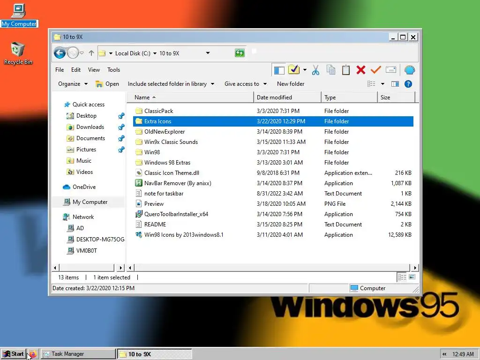Paste with the clipboard icon
This screenshot has width=480, height=360.
345,70
